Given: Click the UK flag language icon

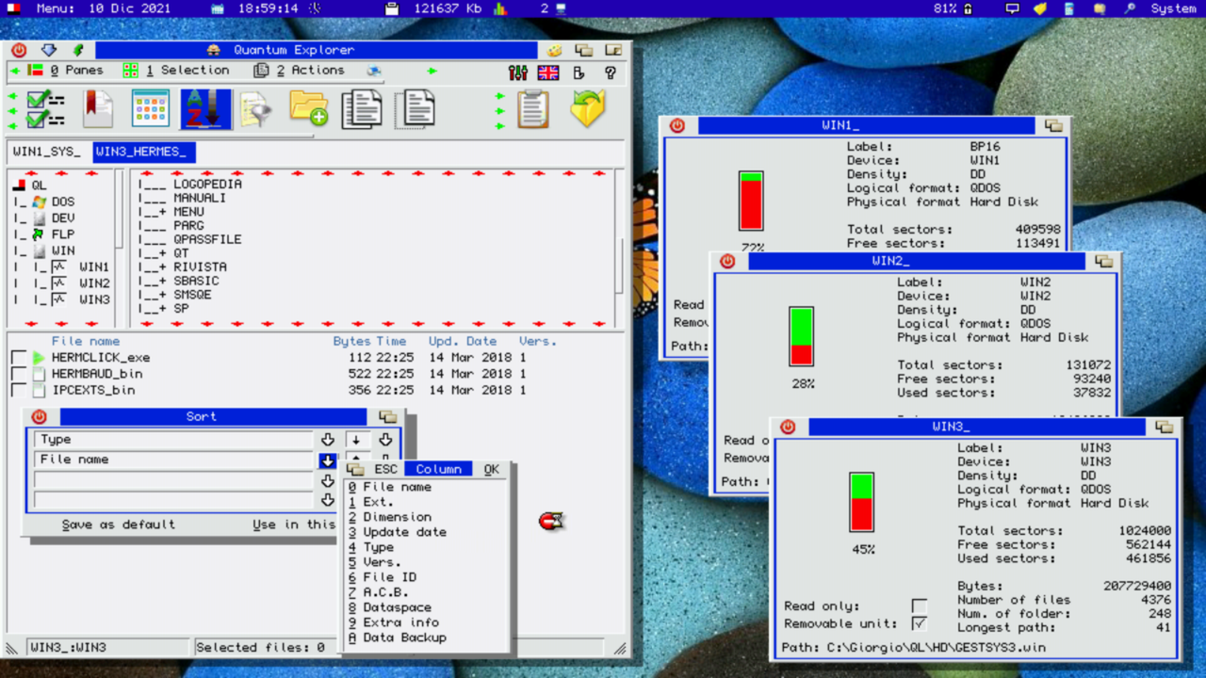Looking at the screenshot, I should coord(547,72).
